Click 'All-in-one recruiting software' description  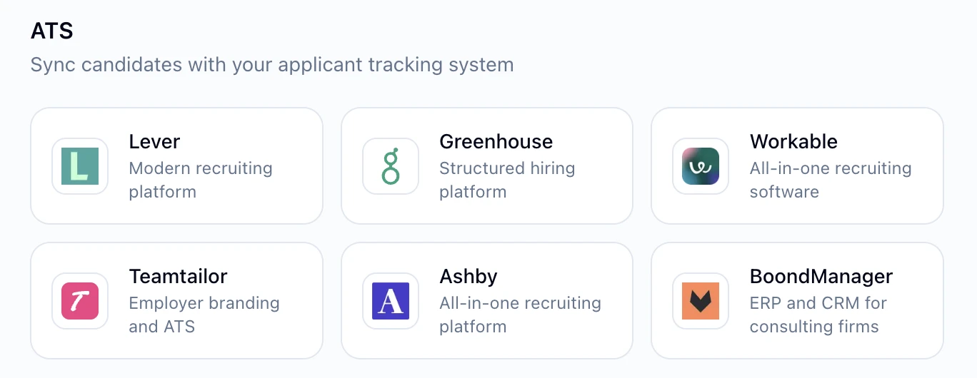pyautogui.click(x=831, y=180)
